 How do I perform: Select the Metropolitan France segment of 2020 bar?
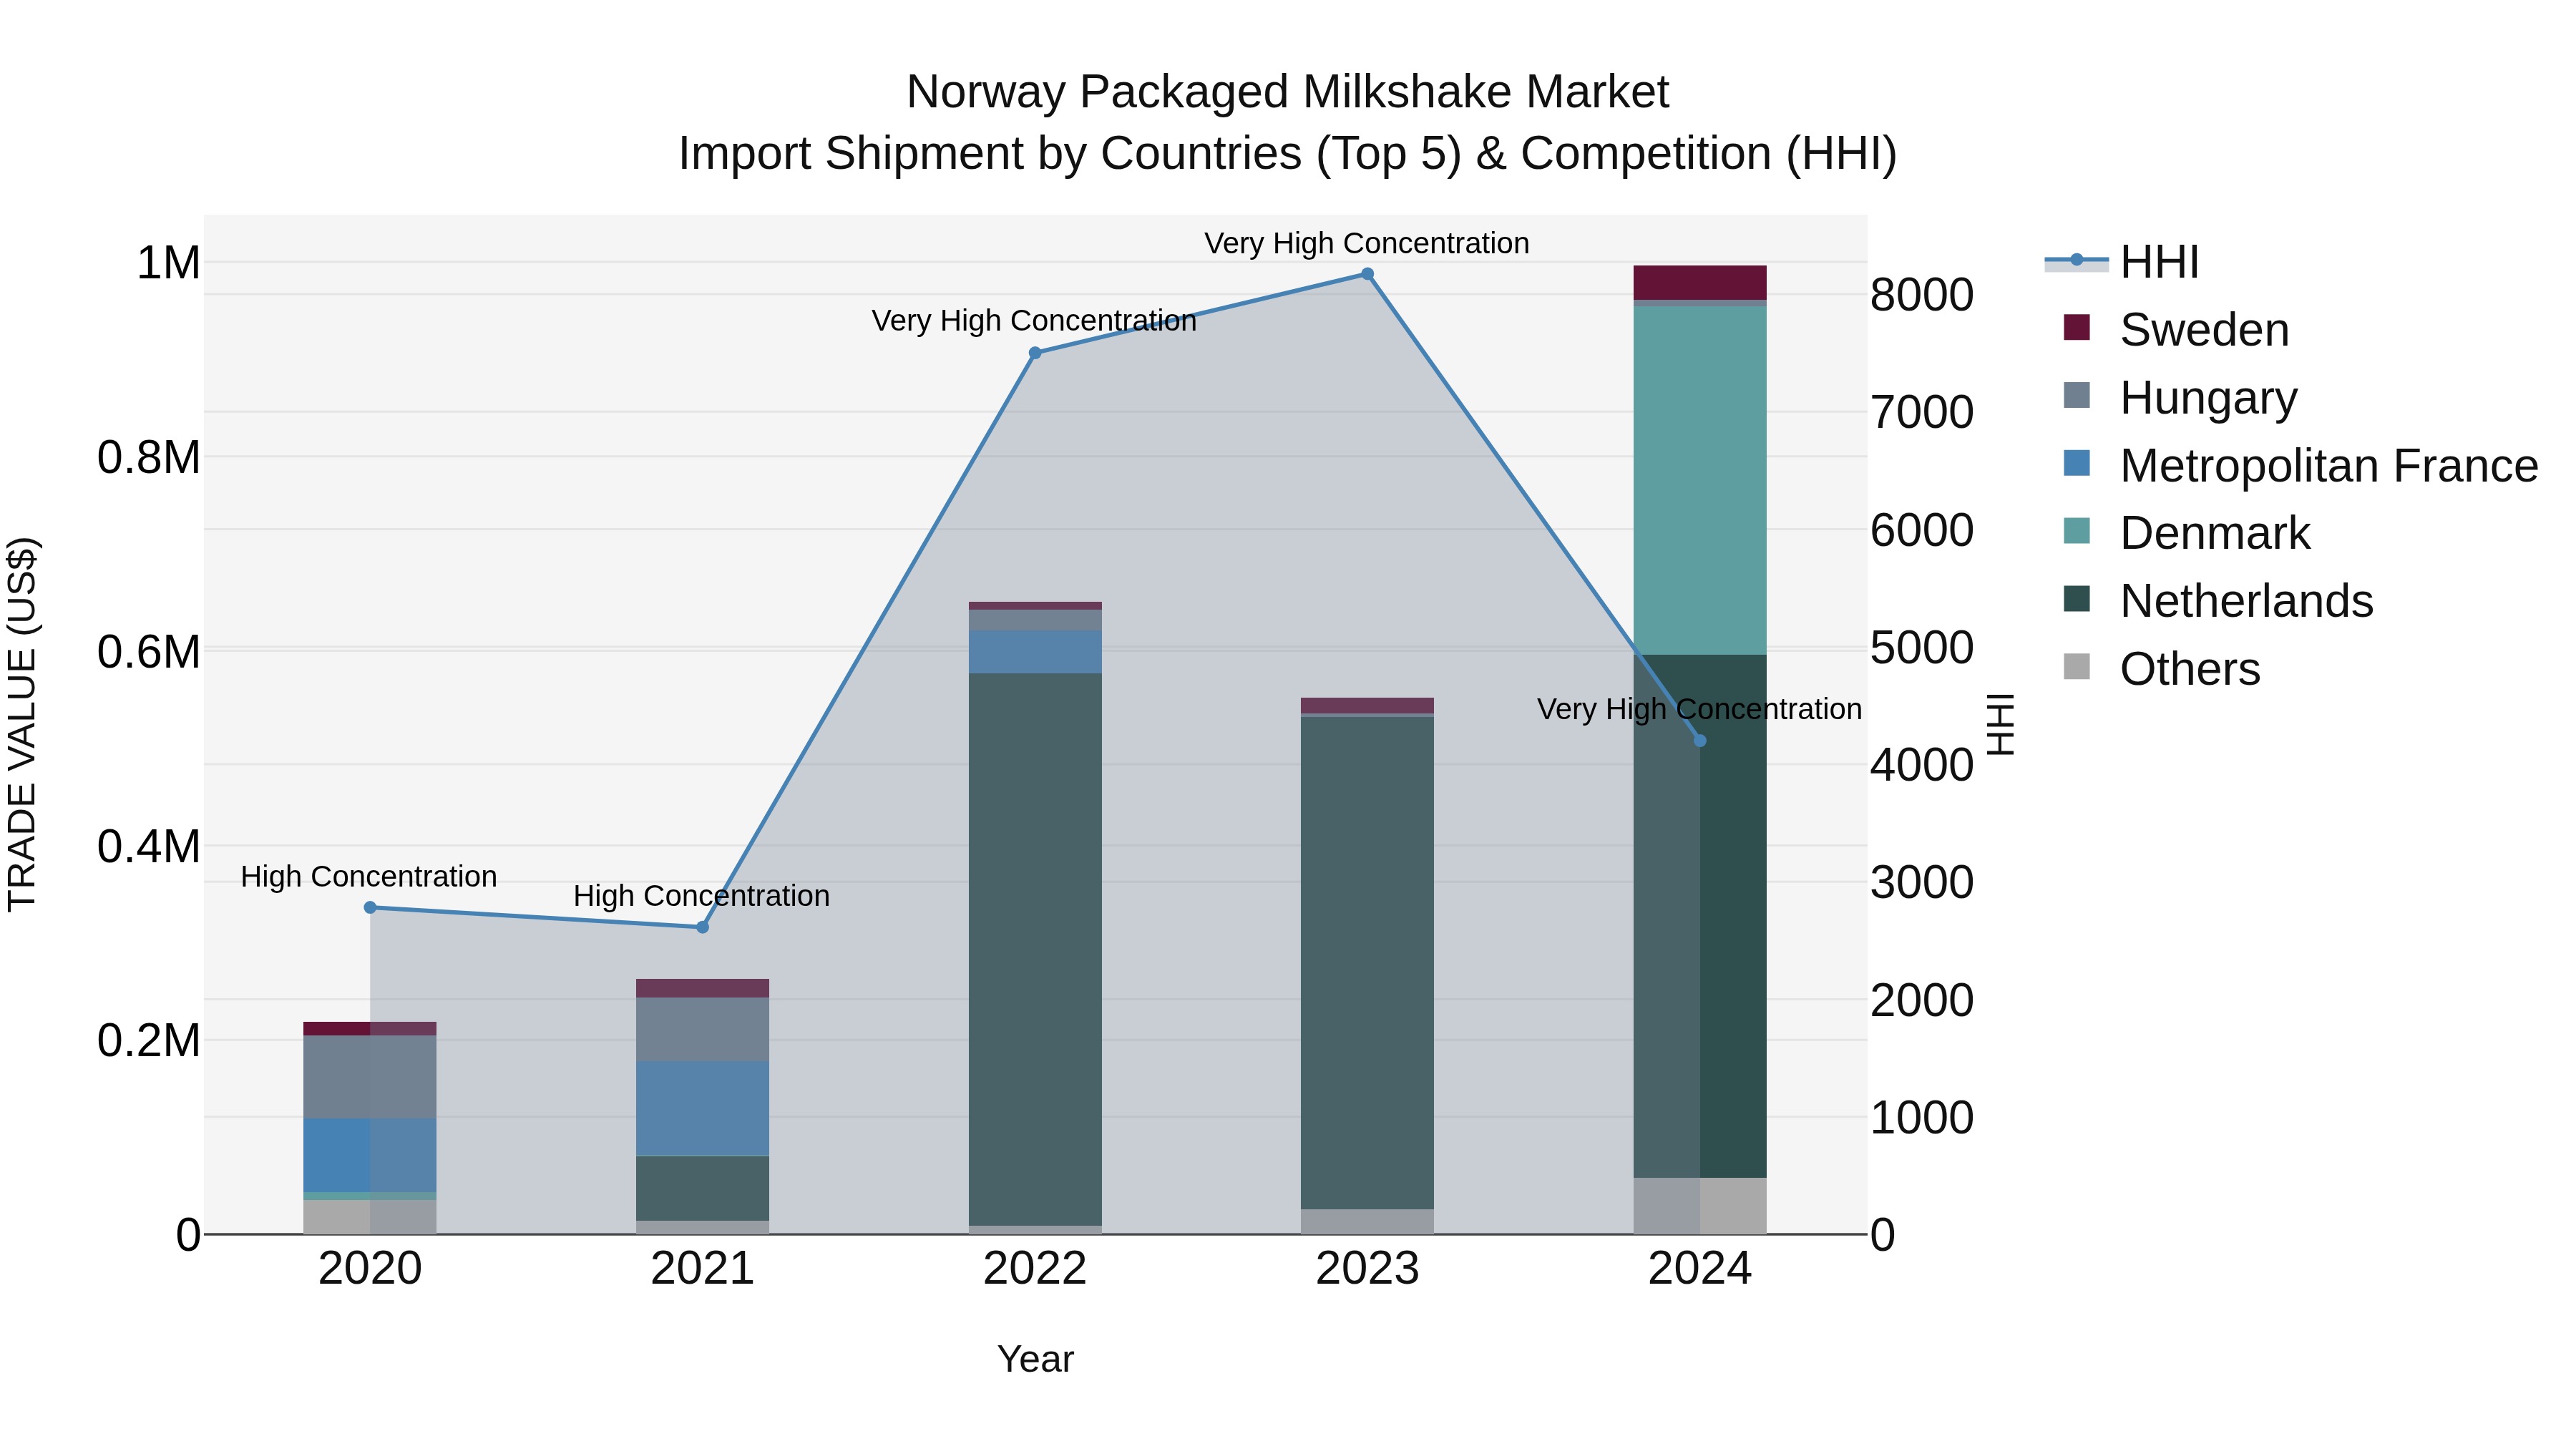tap(370, 1156)
